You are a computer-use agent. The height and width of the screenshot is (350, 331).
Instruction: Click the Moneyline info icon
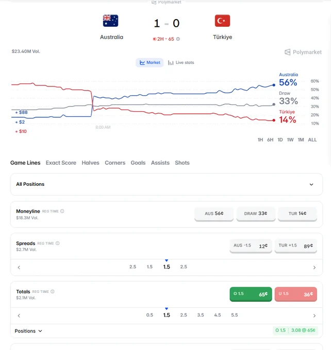(62, 211)
